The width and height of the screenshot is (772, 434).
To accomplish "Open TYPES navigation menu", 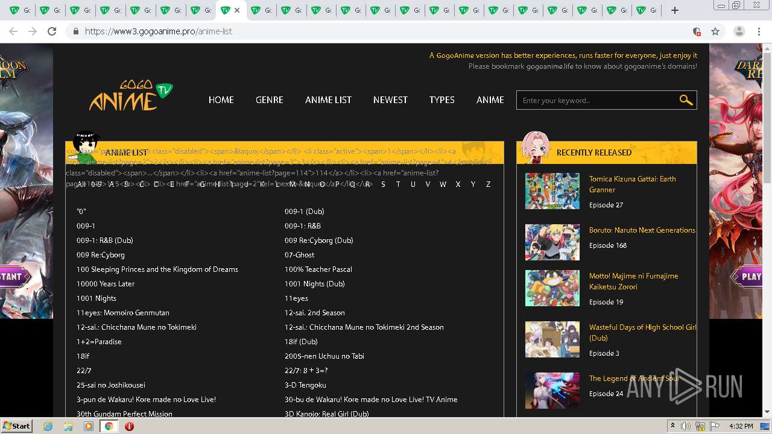I will [x=441, y=100].
